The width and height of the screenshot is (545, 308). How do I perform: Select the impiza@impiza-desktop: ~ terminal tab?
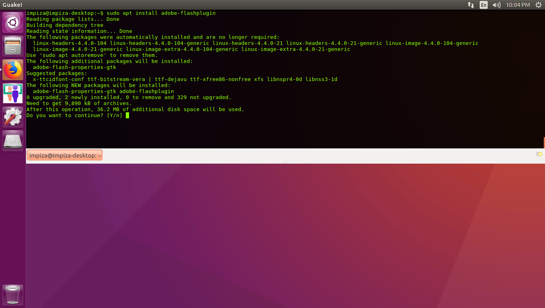tap(65, 155)
